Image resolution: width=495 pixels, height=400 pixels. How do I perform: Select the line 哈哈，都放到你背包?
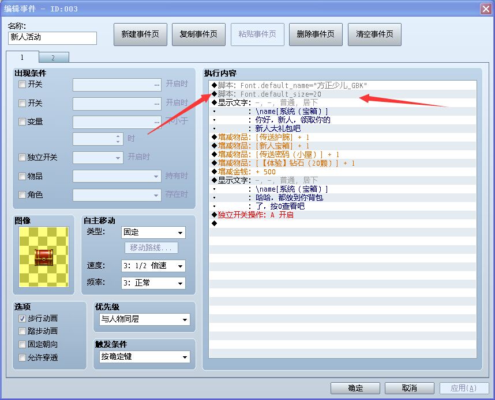click(343, 198)
